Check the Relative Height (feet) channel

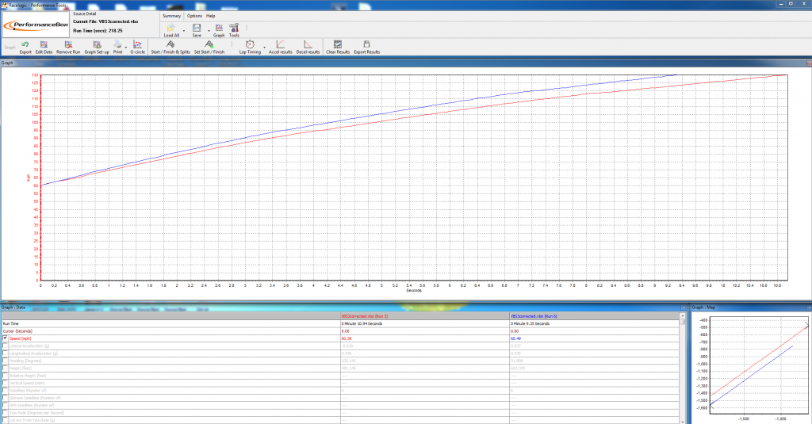6,376
